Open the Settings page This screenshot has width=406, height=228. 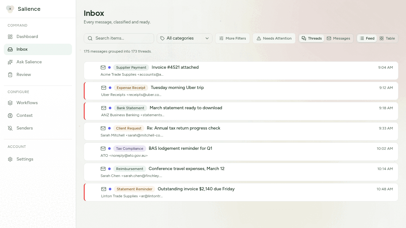(38, 159)
